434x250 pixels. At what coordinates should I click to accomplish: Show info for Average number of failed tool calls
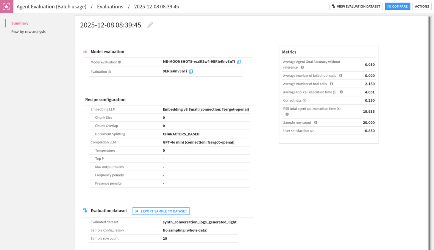[x=340, y=76]
